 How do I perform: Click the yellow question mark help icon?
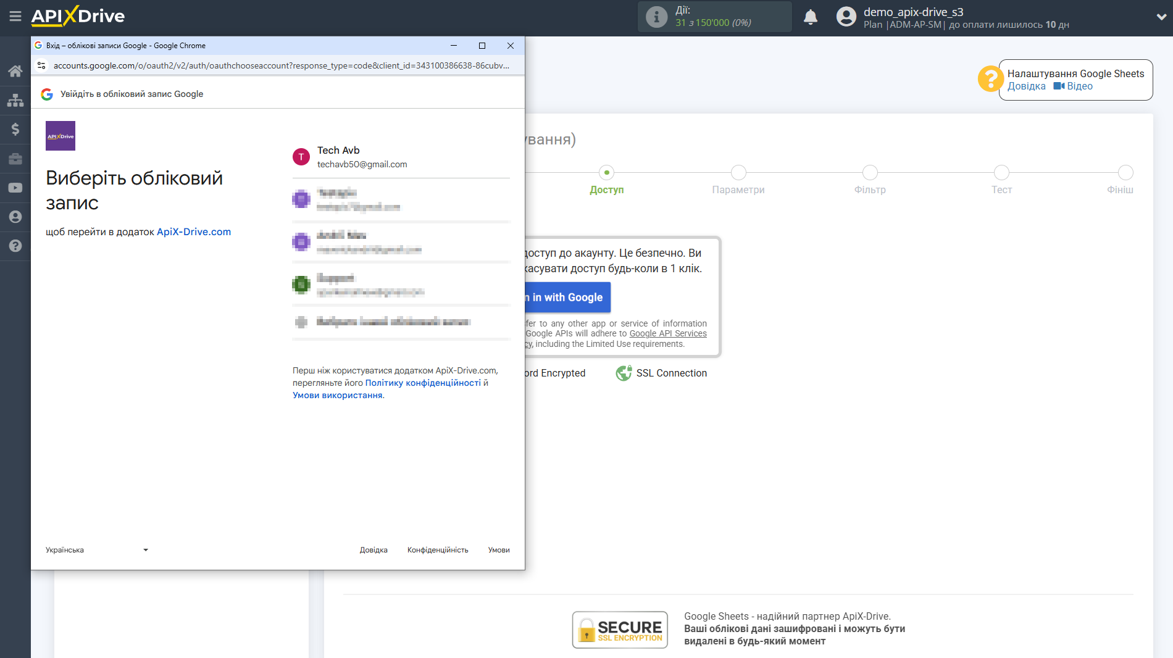point(990,79)
